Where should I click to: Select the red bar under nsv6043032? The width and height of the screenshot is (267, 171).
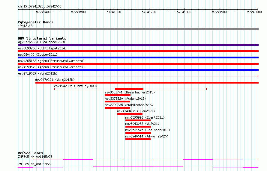pyautogui.click(x=138, y=127)
